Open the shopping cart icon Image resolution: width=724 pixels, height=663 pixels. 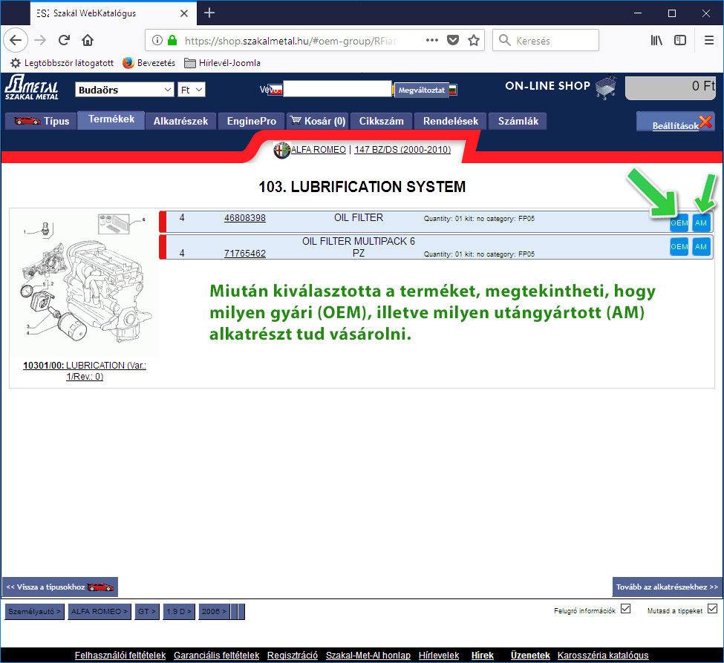[x=606, y=88]
